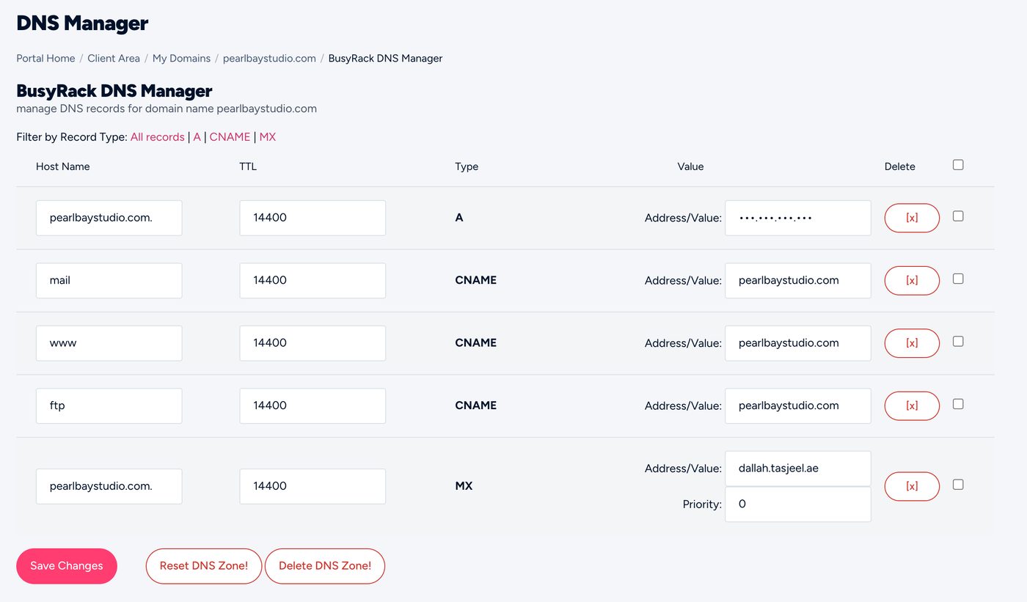Click the Address/Value field of the ftp record
1027x602 pixels.
coord(798,406)
